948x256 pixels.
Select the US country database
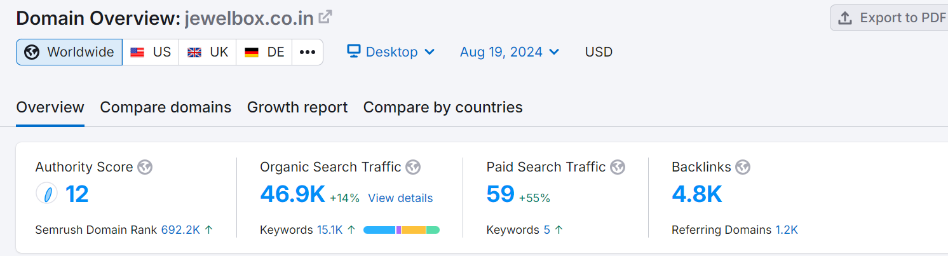[x=151, y=52]
